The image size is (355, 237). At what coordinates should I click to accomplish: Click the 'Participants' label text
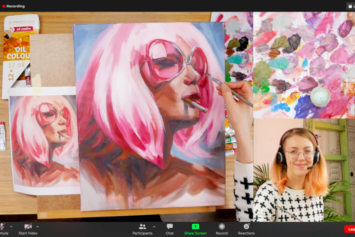pyautogui.click(x=142, y=233)
